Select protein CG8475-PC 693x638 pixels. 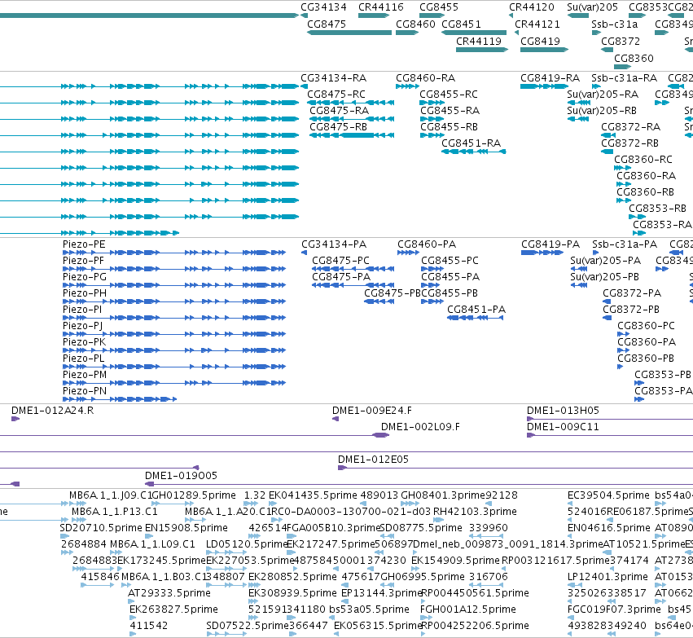tap(340, 262)
